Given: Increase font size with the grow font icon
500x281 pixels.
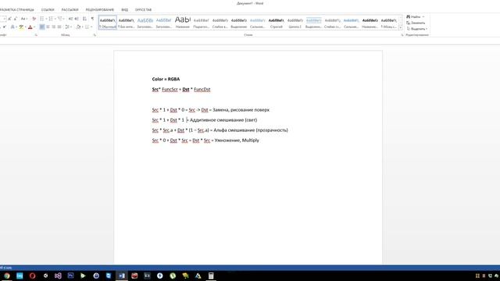Looking at the screenshot, I should click(10, 19).
